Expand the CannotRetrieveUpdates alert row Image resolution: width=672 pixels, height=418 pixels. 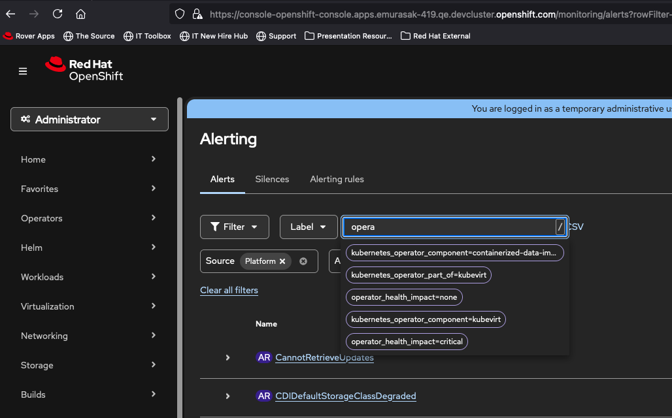tap(227, 357)
